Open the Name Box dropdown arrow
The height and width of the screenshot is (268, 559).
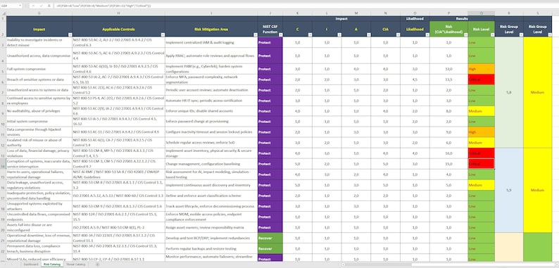(20, 6)
